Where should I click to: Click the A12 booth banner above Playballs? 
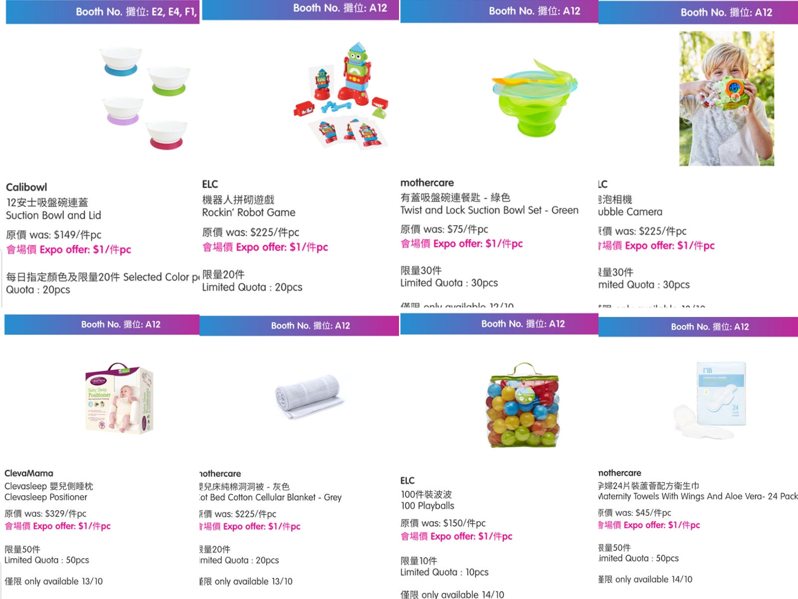499,324
